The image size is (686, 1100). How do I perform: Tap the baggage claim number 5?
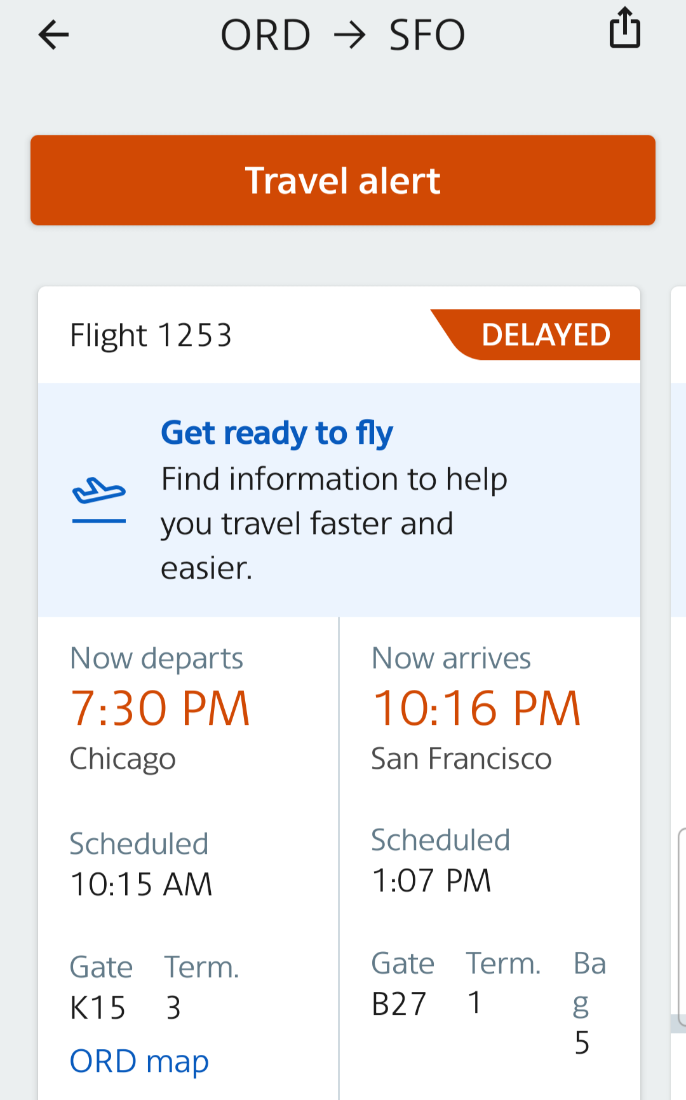click(x=582, y=1043)
